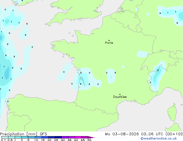Click the precipitation value 2 over the Alps

[x=158, y=70]
